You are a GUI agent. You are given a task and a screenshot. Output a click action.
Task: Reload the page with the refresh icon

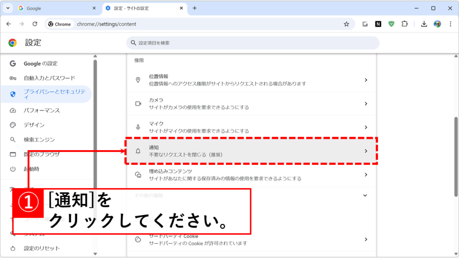35,24
